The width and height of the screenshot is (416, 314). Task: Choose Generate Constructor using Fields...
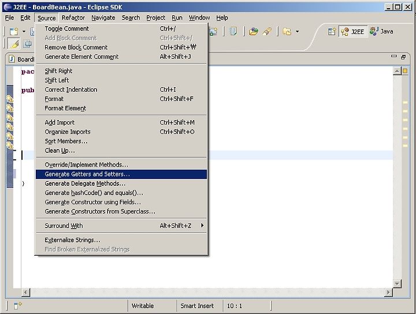coord(121,202)
